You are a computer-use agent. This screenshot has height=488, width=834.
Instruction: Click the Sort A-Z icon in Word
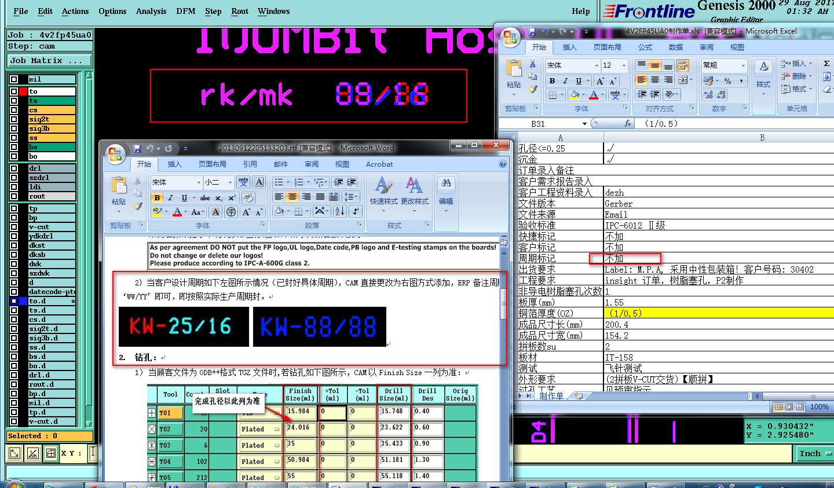(x=340, y=211)
